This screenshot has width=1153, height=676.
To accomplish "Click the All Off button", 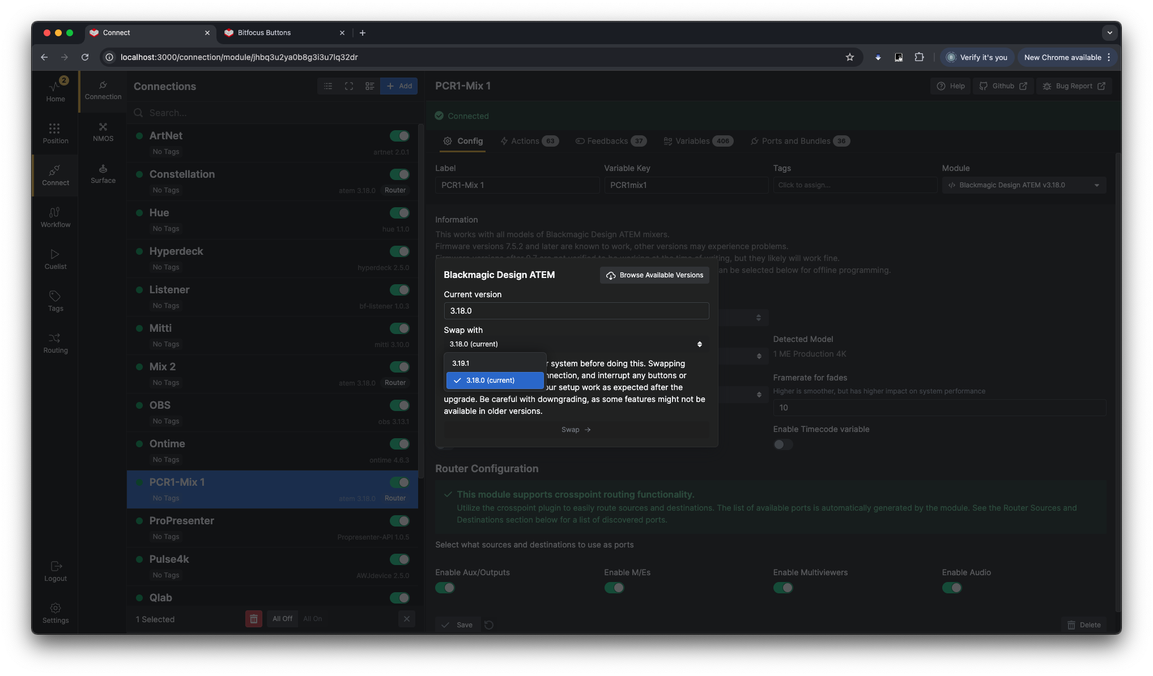I will (x=282, y=619).
